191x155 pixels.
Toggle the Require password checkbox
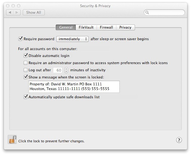pyautogui.click(x=21, y=39)
